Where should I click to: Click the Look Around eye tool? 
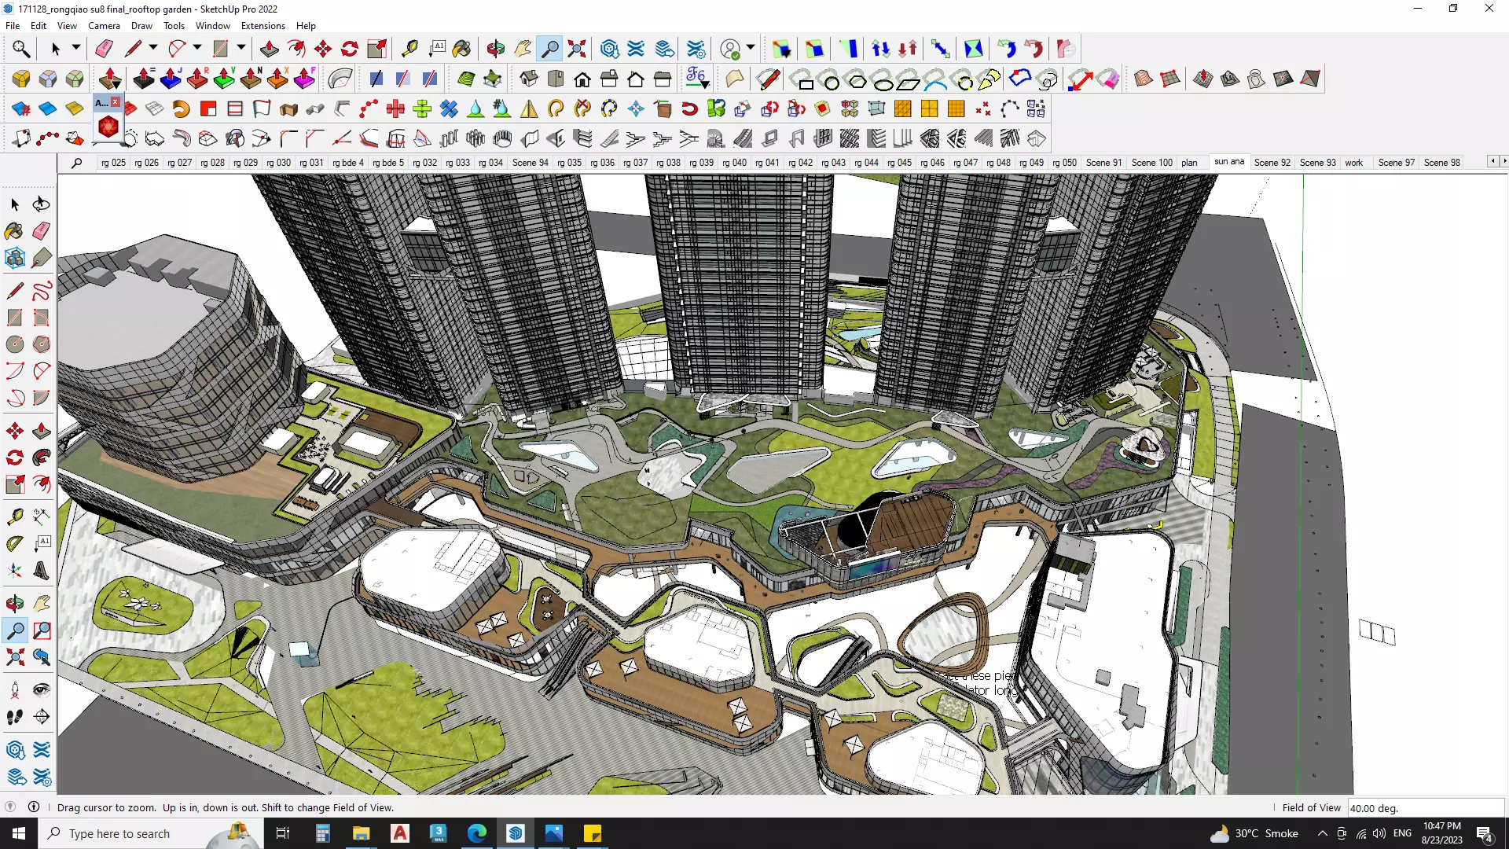42,690
